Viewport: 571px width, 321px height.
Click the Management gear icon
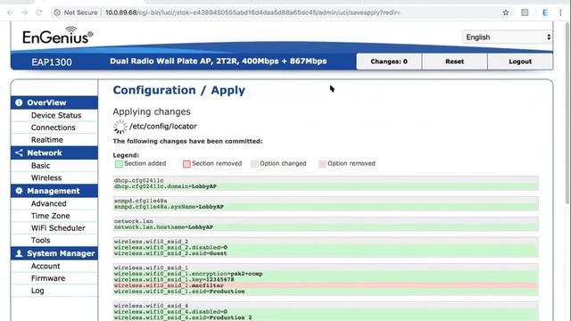pyautogui.click(x=19, y=191)
